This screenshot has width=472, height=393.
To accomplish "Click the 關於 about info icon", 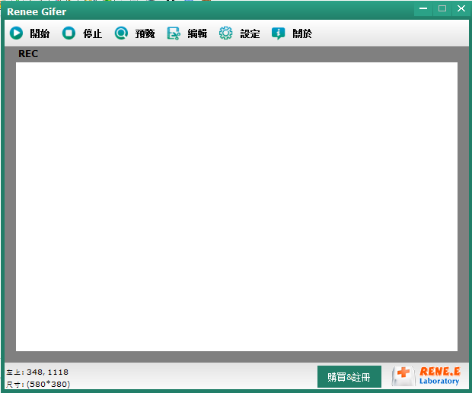I will [x=278, y=33].
